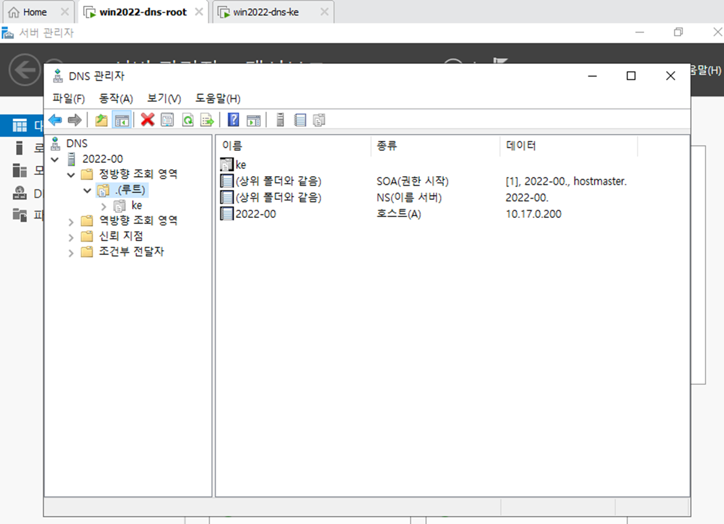The width and height of the screenshot is (724, 524).
Task: Select the 정방향 조회 영역 folder
Action: (138, 174)
